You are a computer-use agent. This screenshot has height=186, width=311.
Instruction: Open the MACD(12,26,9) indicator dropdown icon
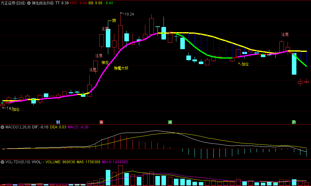click(x=2, y=127)
